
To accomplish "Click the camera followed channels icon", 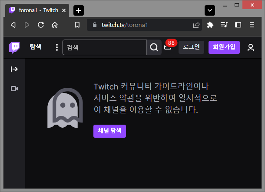I will [x=14, y=89].
